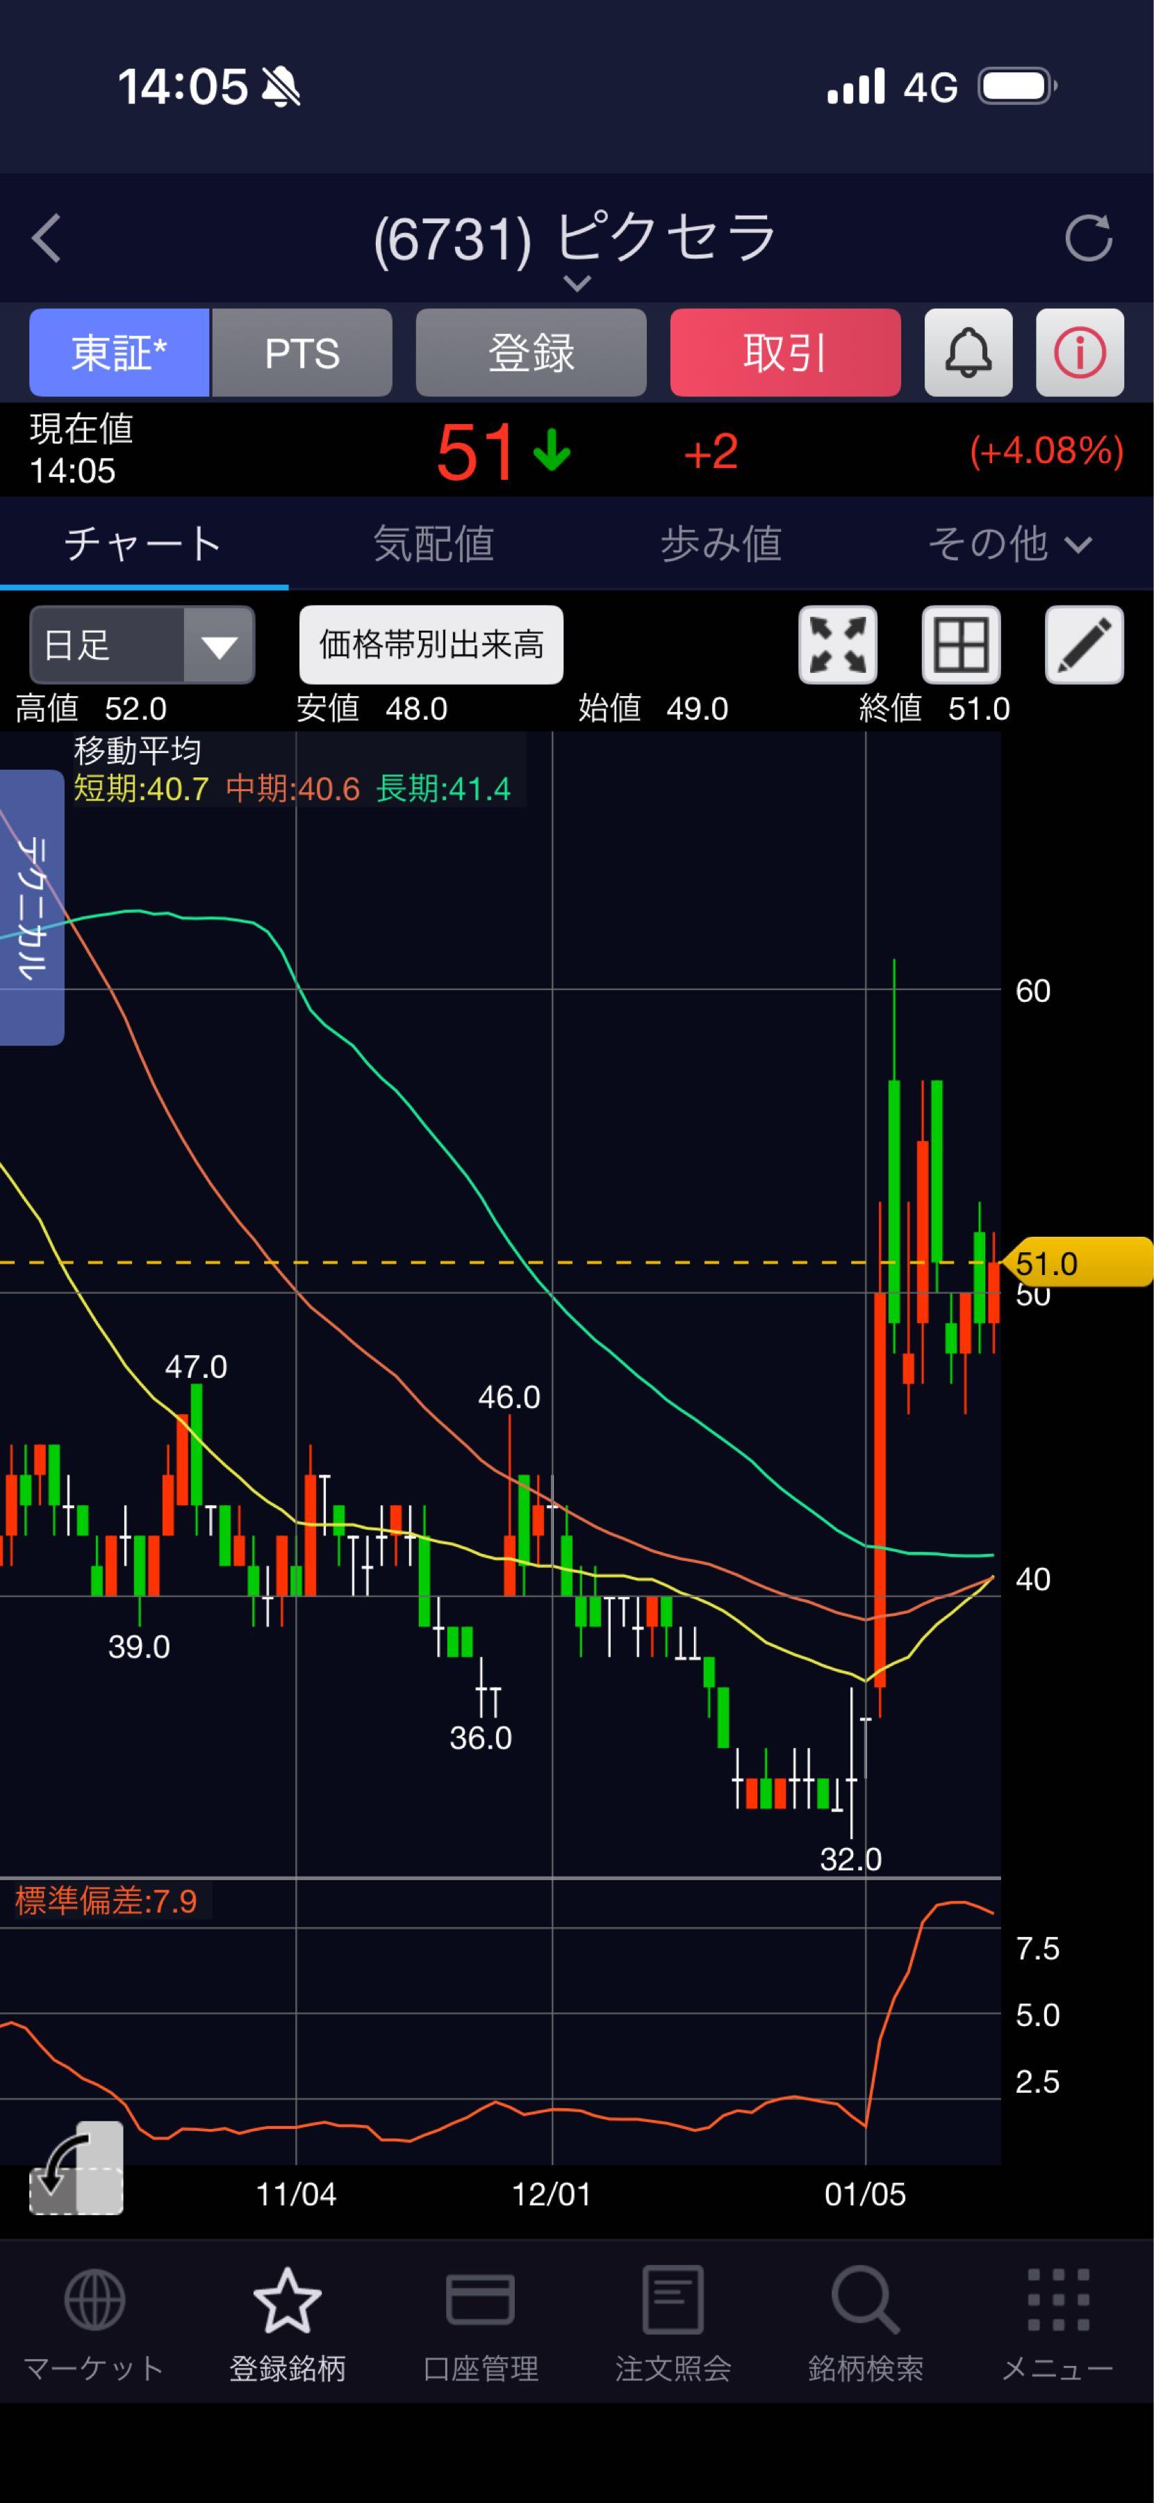Switch to the PTS market
This screenshot has width=1154, height=2503.
(302, 353)
